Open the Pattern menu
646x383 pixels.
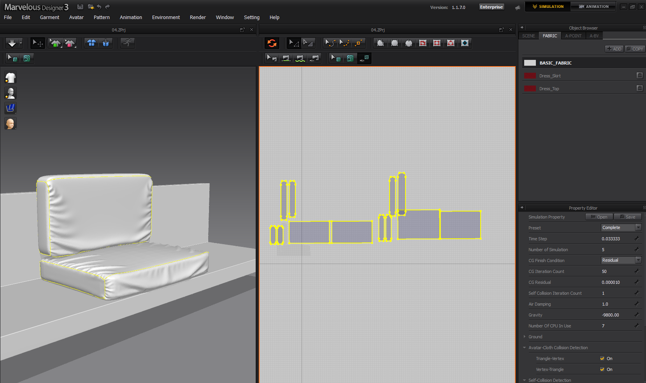point(102,17)
